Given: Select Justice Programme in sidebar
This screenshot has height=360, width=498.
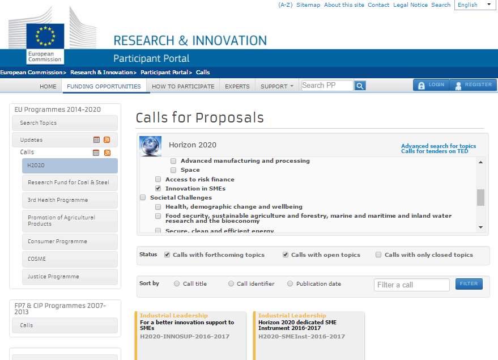Looking at the screenshot, I should [70, 277].
